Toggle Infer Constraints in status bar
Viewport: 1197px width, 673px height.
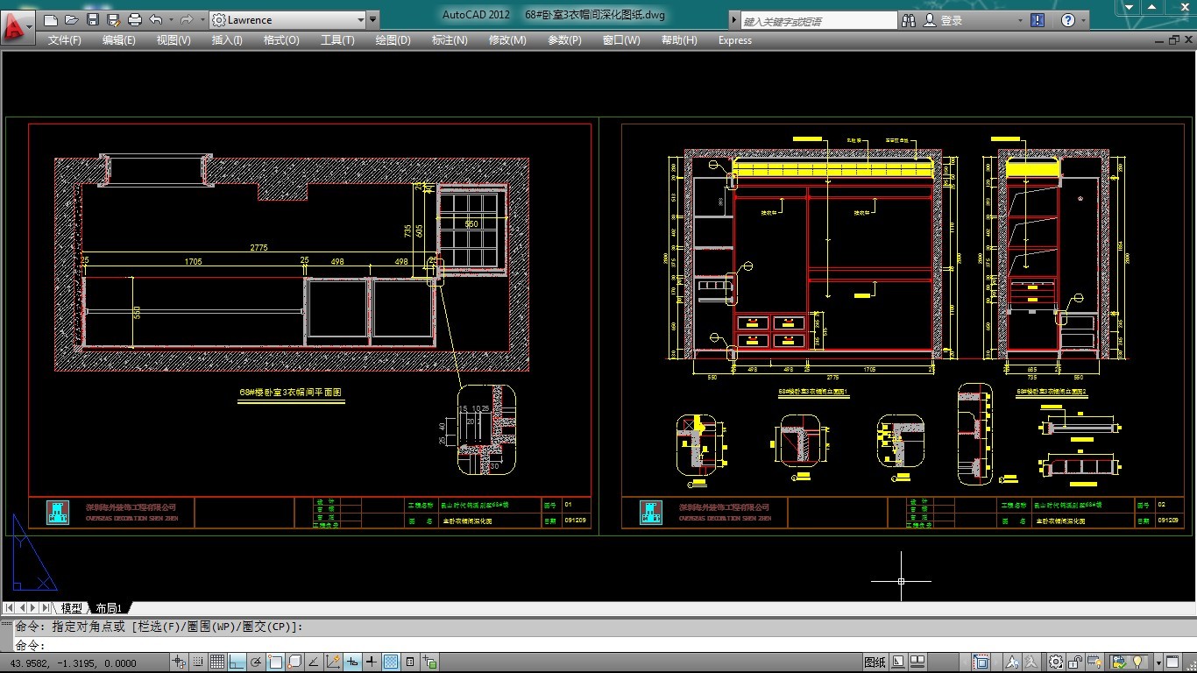click(x=180, y=662)
